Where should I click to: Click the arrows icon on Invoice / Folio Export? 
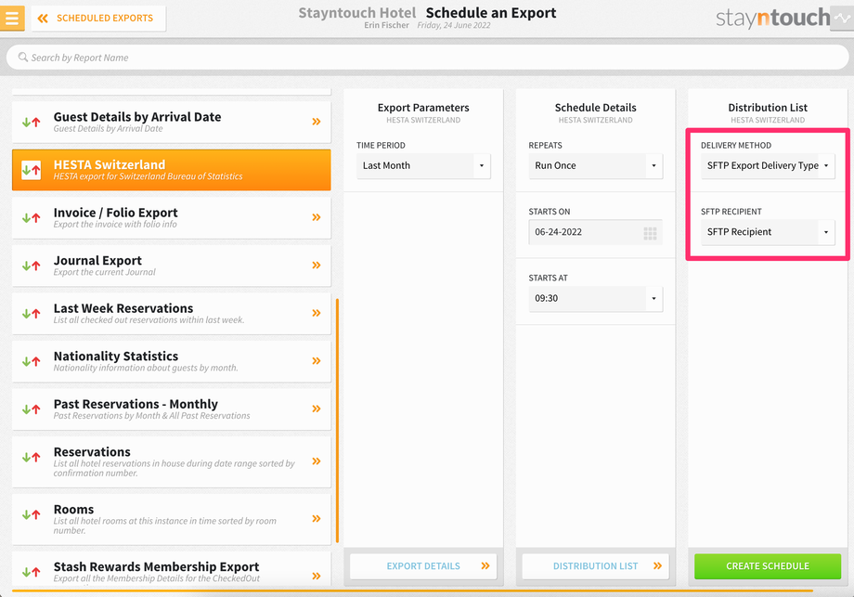[x=31, y=218]
